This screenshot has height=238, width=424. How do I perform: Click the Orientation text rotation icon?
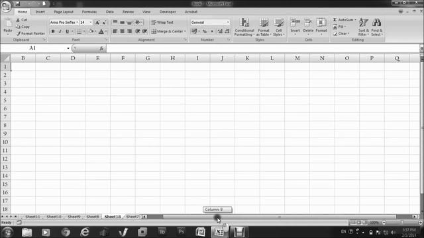138,22
